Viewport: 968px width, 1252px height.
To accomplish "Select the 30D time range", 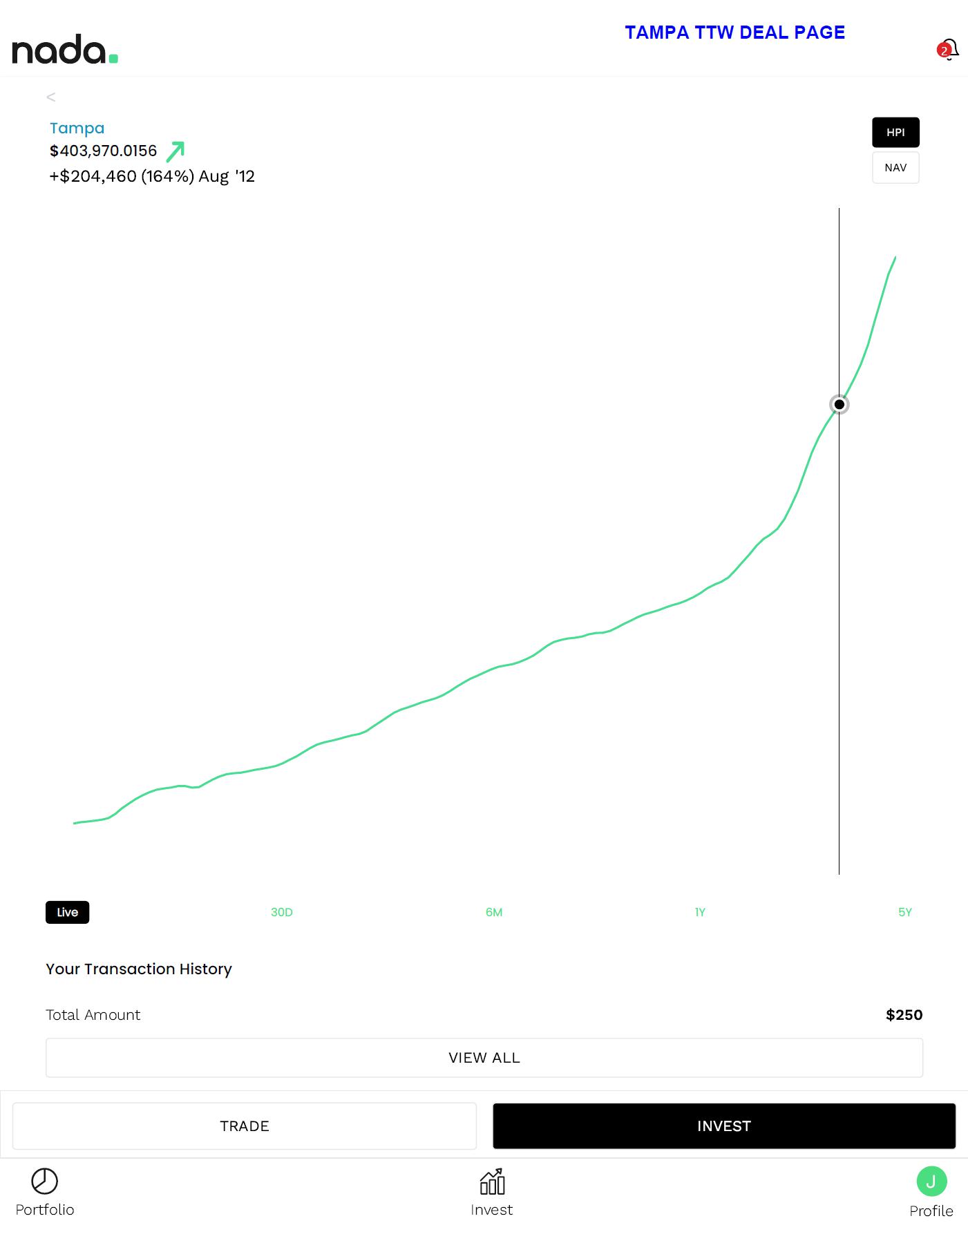I will [282, 912].
